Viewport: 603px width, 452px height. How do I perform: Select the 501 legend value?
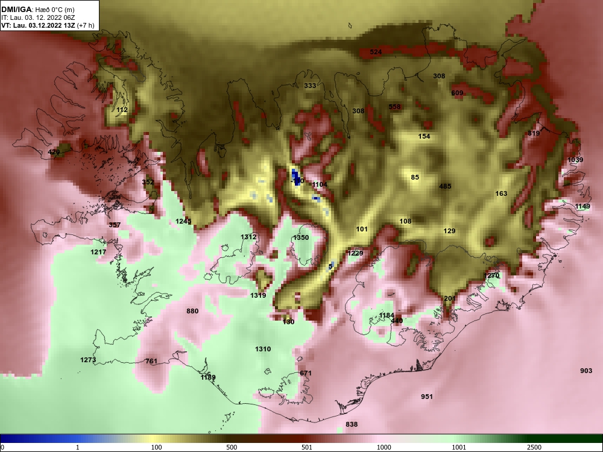[307, 447]
